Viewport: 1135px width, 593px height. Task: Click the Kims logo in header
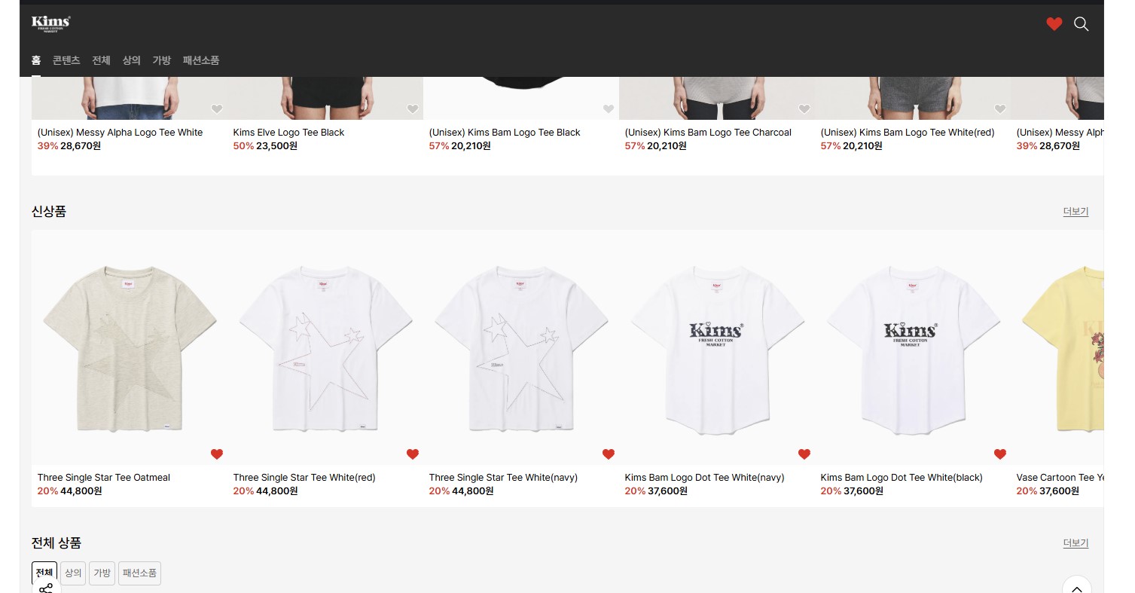(51, 23)
